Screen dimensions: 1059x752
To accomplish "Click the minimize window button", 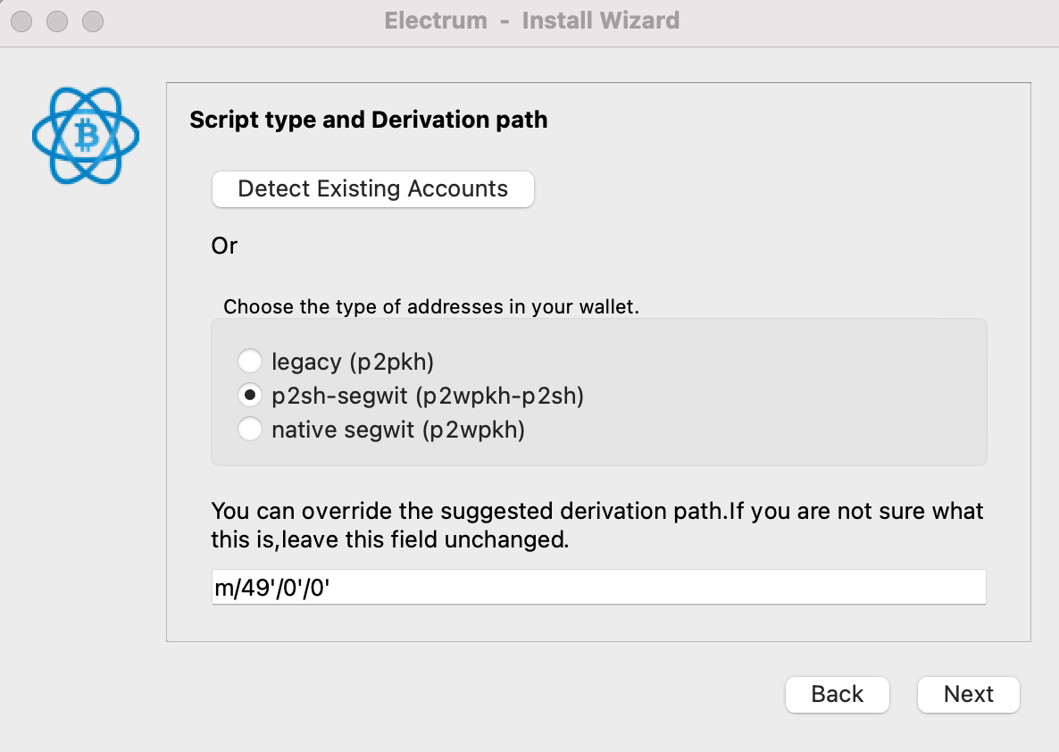I will [57, 21].
